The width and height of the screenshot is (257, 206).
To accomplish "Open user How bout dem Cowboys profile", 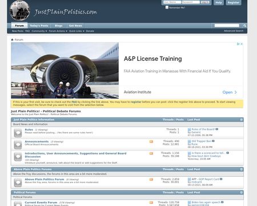I will (x=206, y=156).
